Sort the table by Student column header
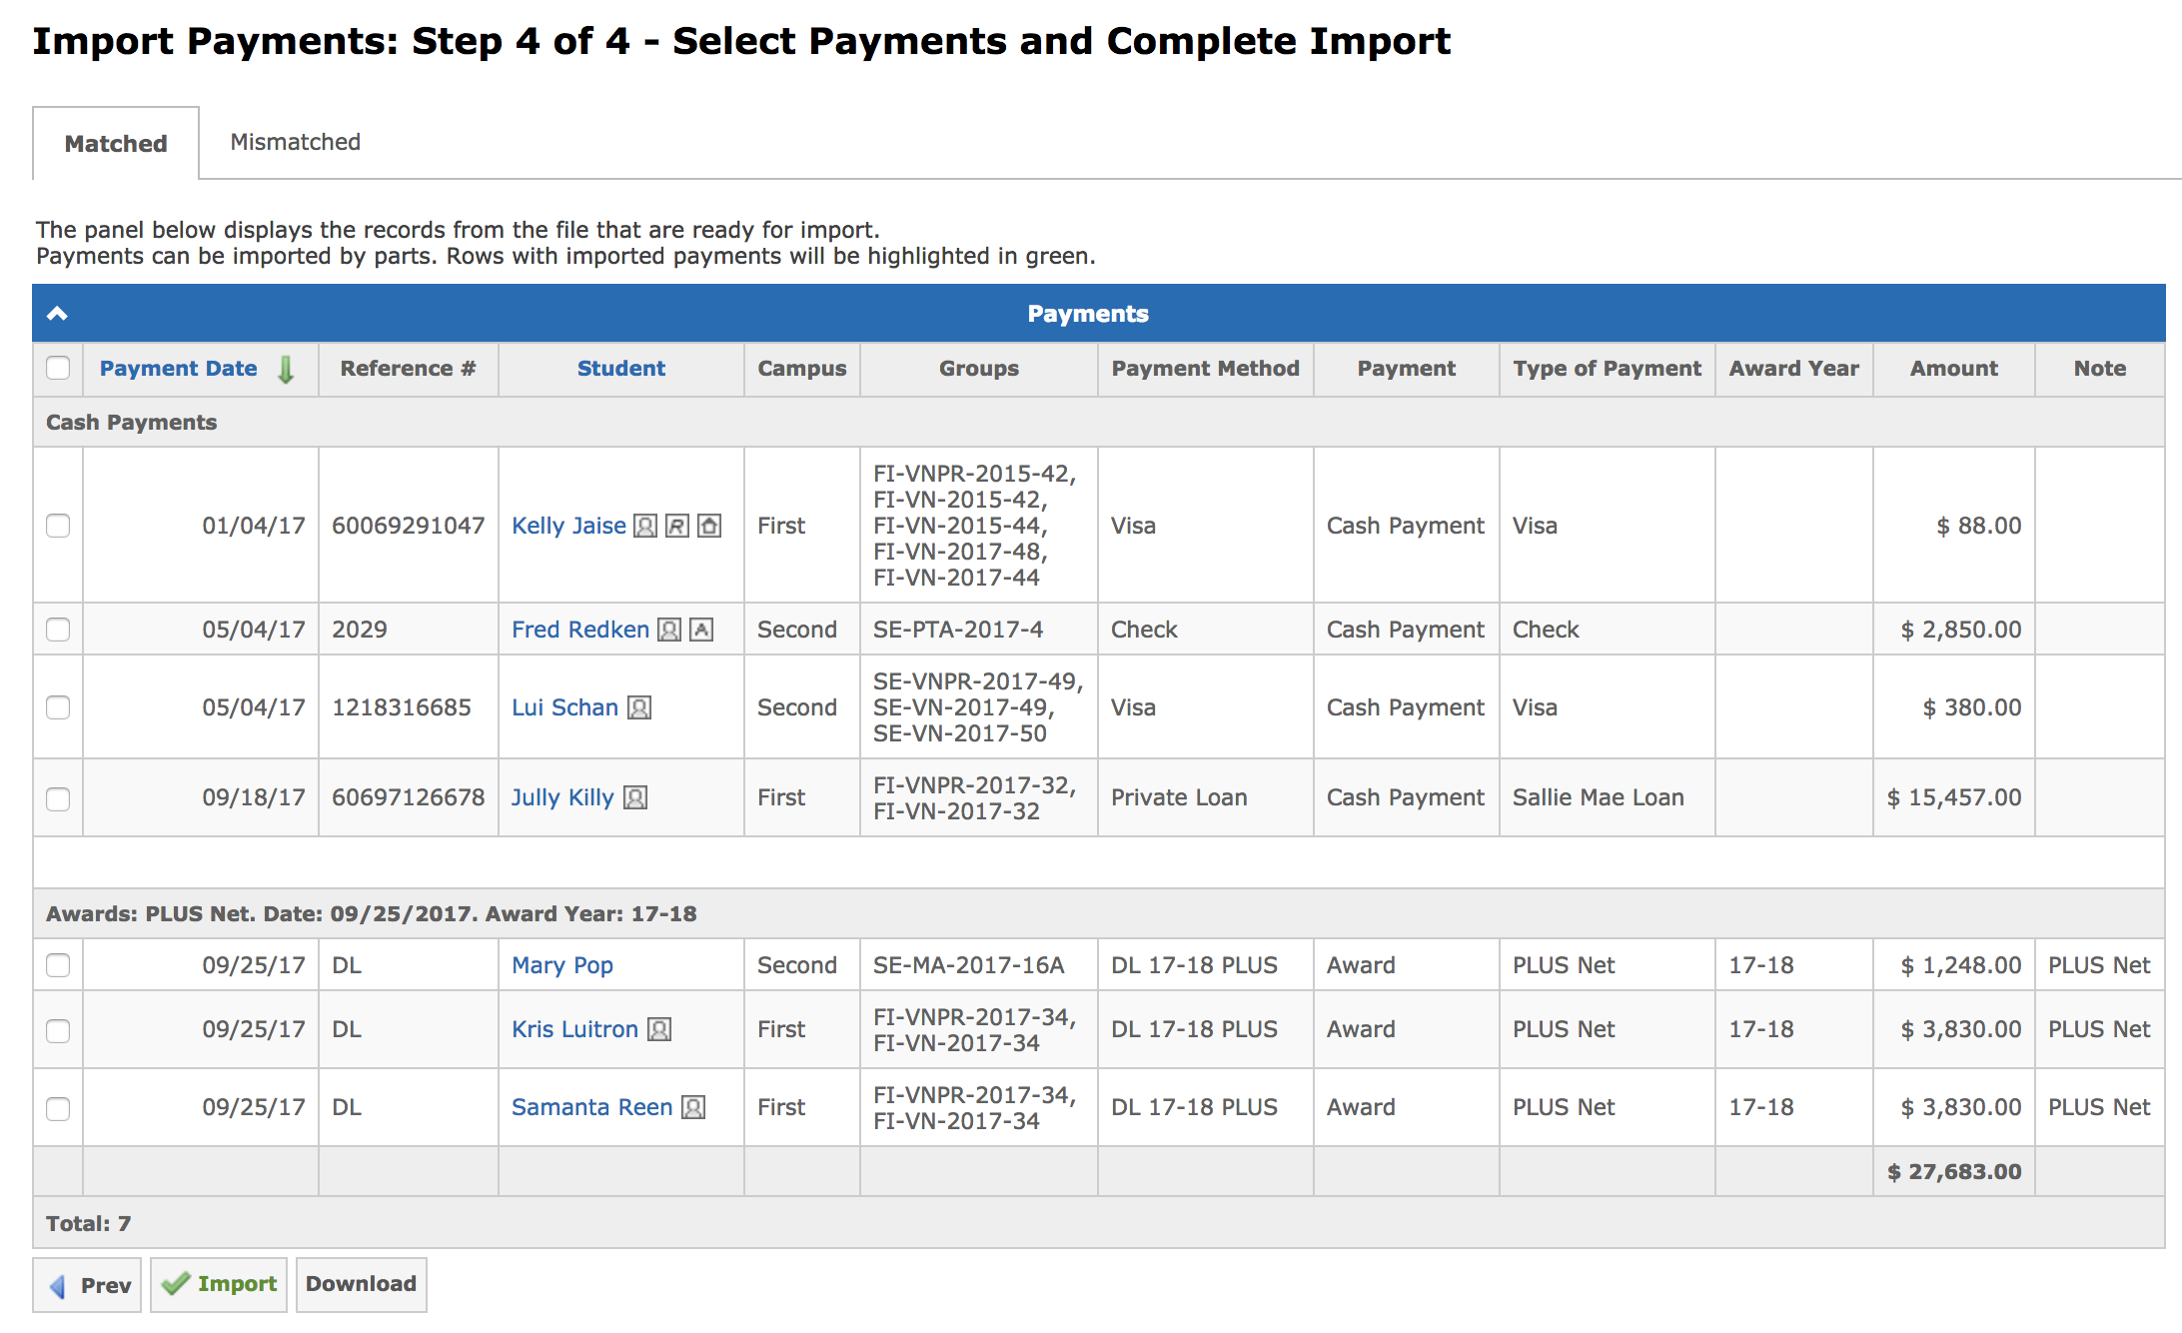The height and width of the screenshot is (1333, 2182). 620,368
